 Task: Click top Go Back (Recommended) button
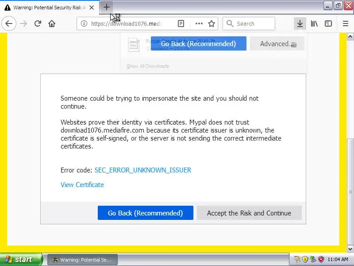[198, 43]
